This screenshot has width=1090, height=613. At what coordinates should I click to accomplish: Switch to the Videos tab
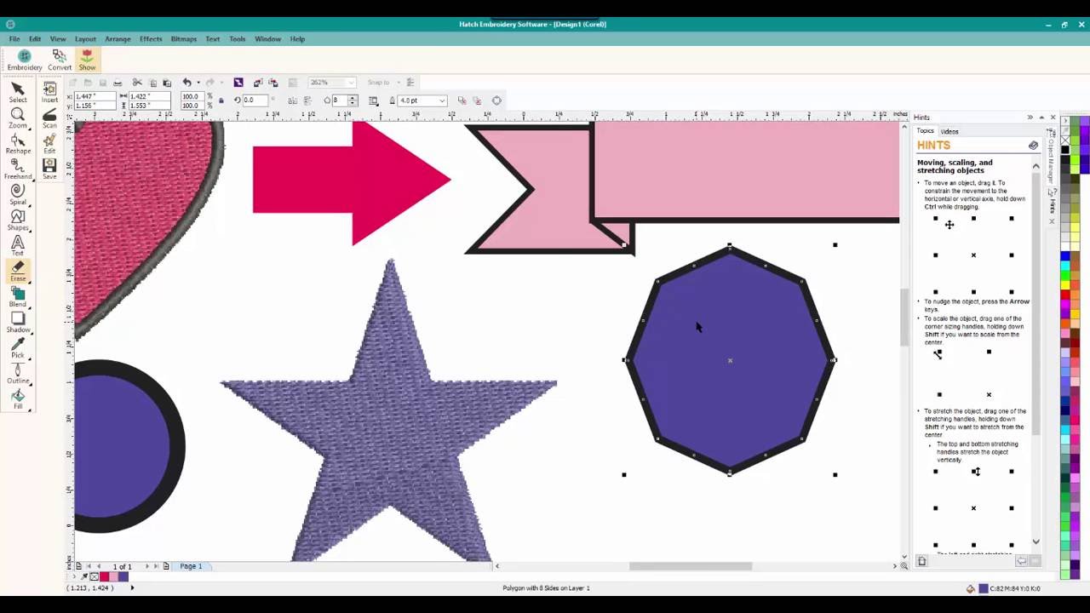[x=949, y=132]
